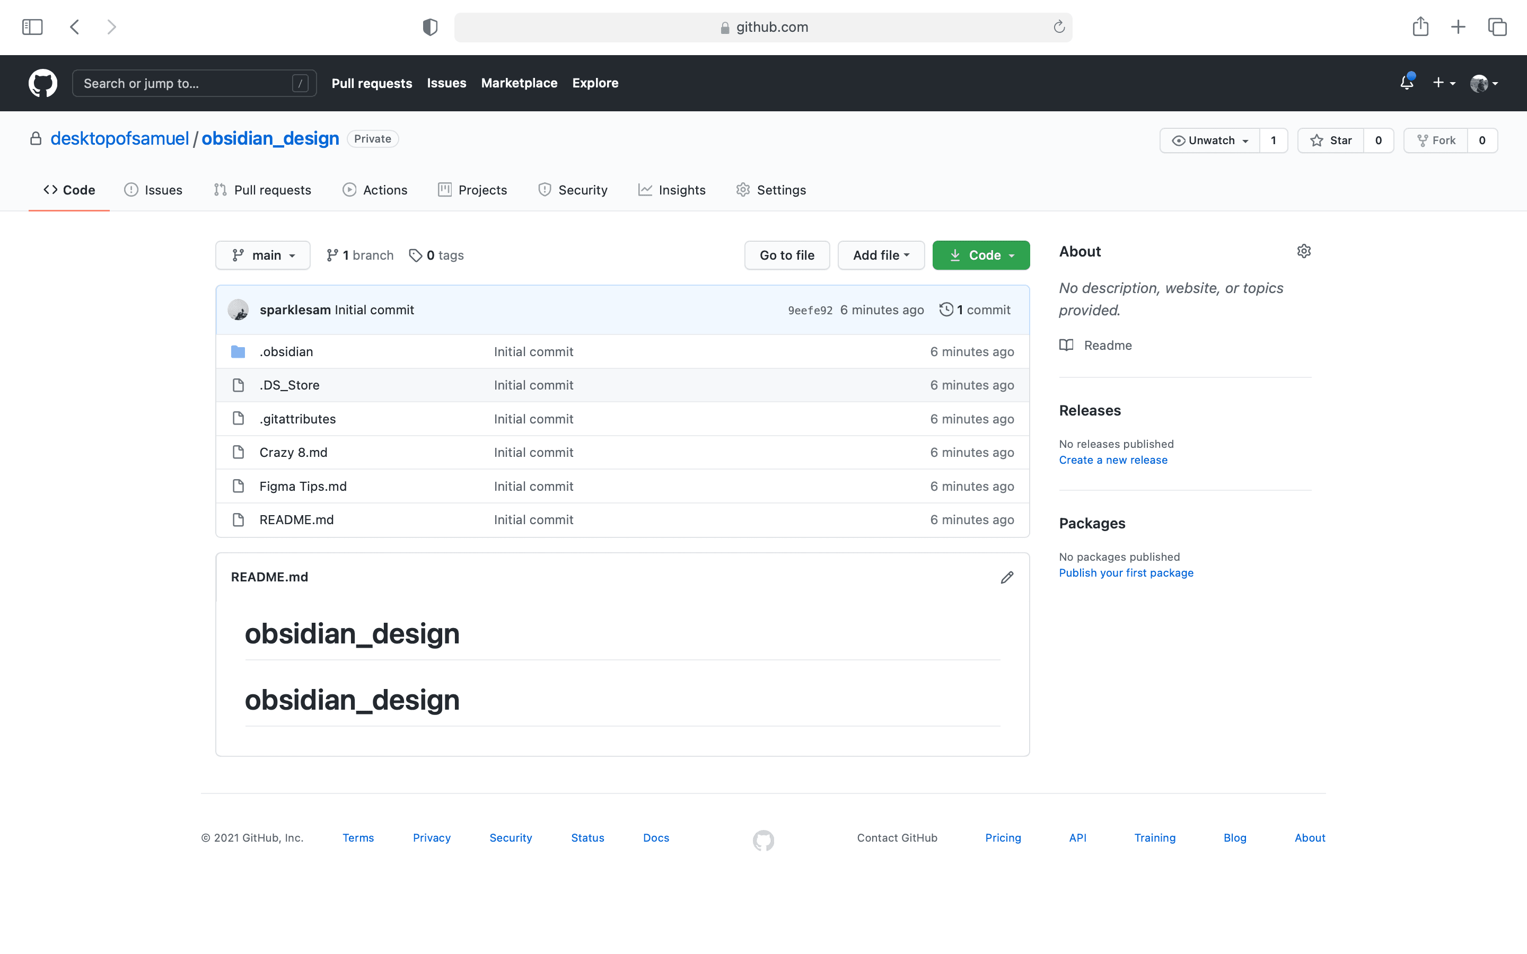Expand the Unwatch notifications dropdown
Viewport: 1527px width, 954px height.
[x=1209, y=140]
